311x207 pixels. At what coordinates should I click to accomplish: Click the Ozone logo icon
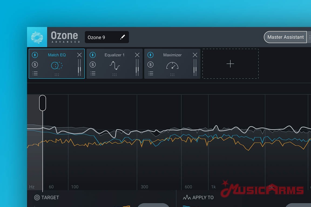click(x=37, y=37)
